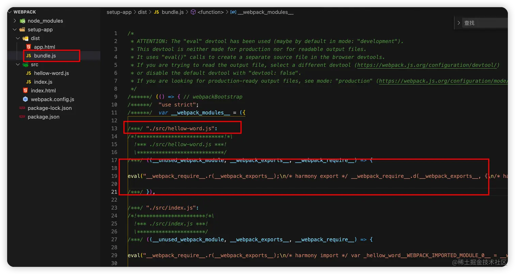Click the npm icon beside package-lock.json
The width and height of the screenshot is (515, 274).
[22, 108]
